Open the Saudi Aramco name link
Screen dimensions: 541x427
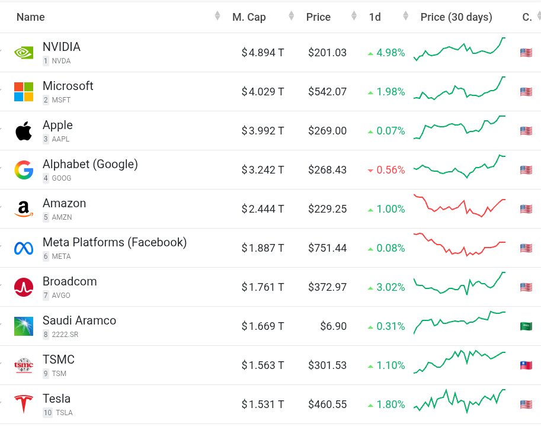(x=79, y=320)
